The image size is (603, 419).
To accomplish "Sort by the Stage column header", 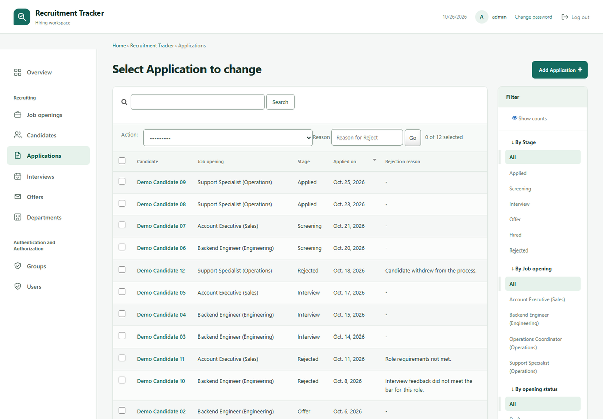I will coord(304,162).
